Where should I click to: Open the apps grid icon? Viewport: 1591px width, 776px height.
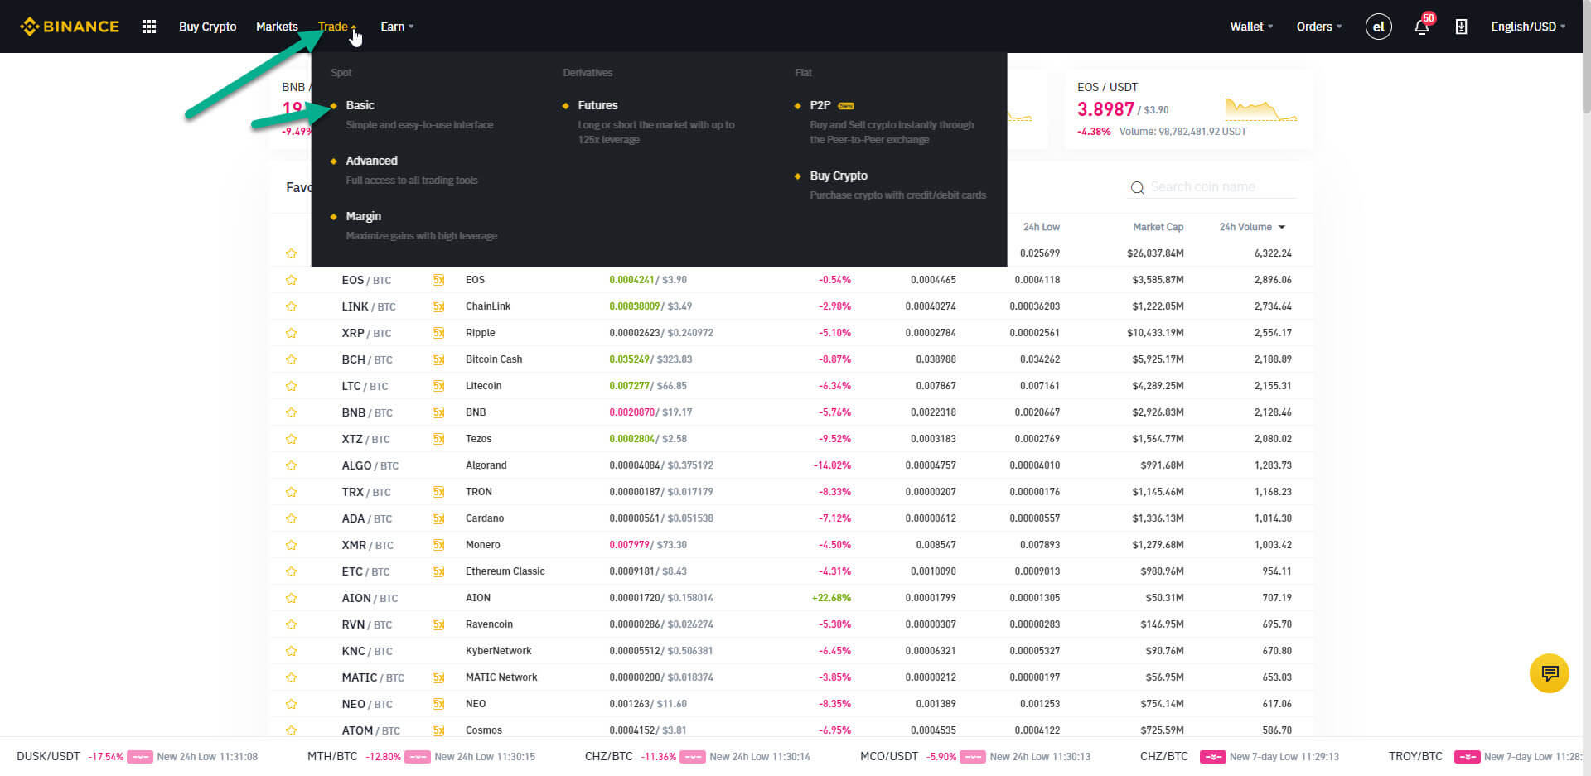149,27
